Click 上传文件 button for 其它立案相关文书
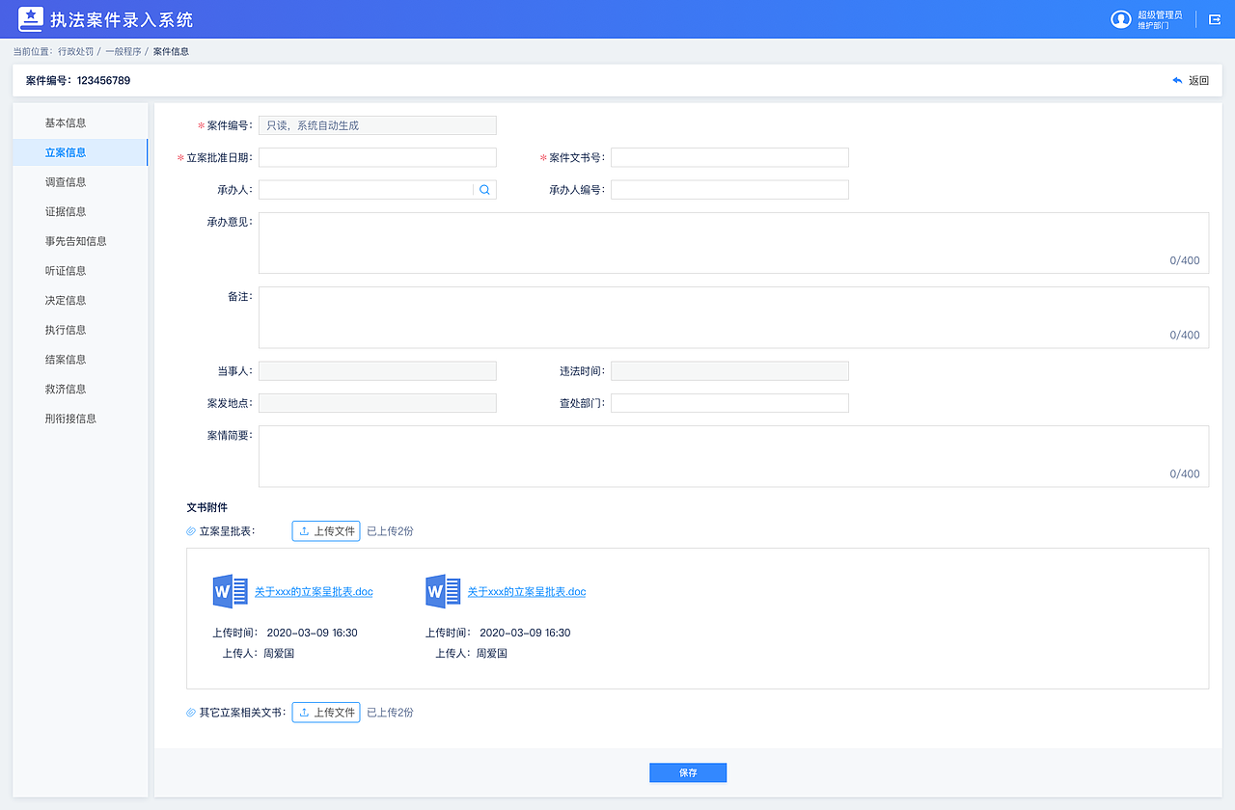The image size is (1235, 810). (326, 713)
